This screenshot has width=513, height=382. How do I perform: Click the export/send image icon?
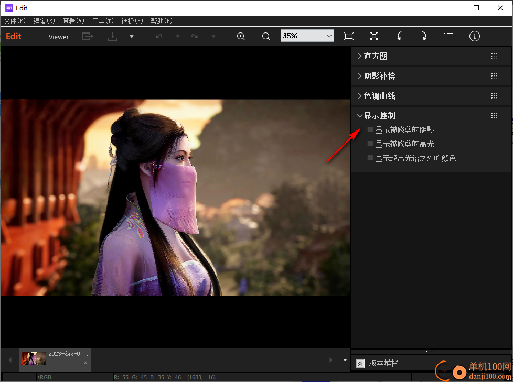[x=88, y=36]
